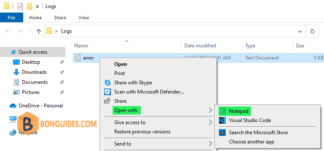Open Documents in the navigation pane
The width and height of the screenshot is (324, 151).
click(35, 82)
